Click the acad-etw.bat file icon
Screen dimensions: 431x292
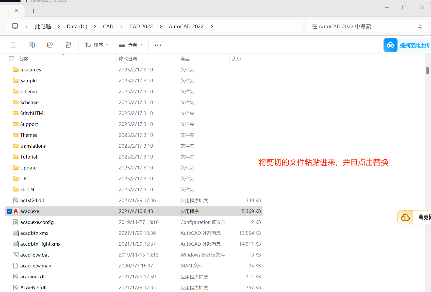tap(16, 255)
